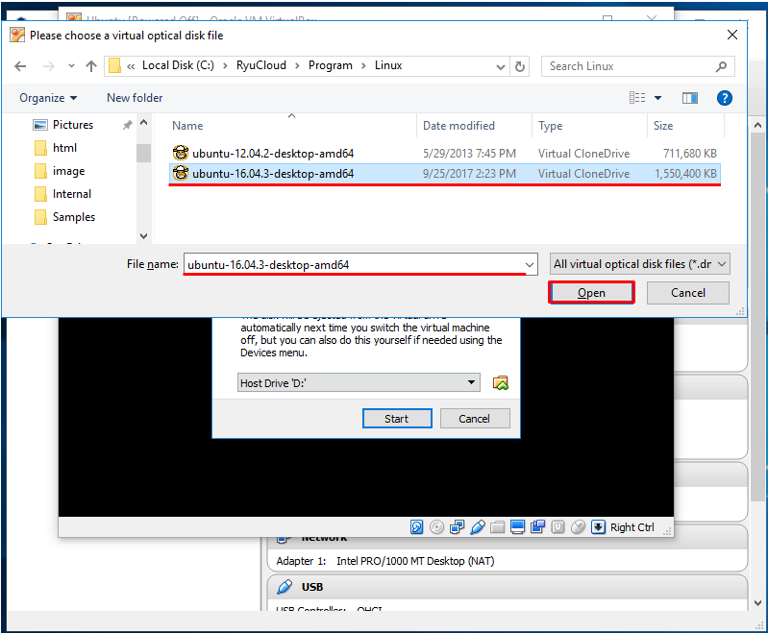Click the video capture status icon
The height and width of the screenshot is (633, 768).
tap(537, 526)
